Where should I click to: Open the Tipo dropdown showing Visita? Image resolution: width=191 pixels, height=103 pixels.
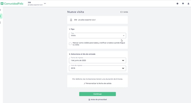97,36
